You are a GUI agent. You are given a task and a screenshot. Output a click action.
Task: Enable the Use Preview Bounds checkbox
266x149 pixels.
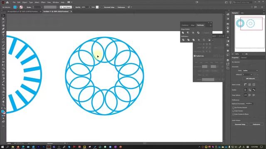(x=234, y=108)
